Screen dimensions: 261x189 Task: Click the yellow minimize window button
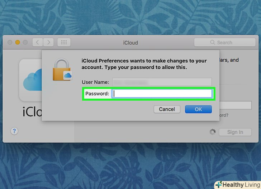tap(18, 42)
